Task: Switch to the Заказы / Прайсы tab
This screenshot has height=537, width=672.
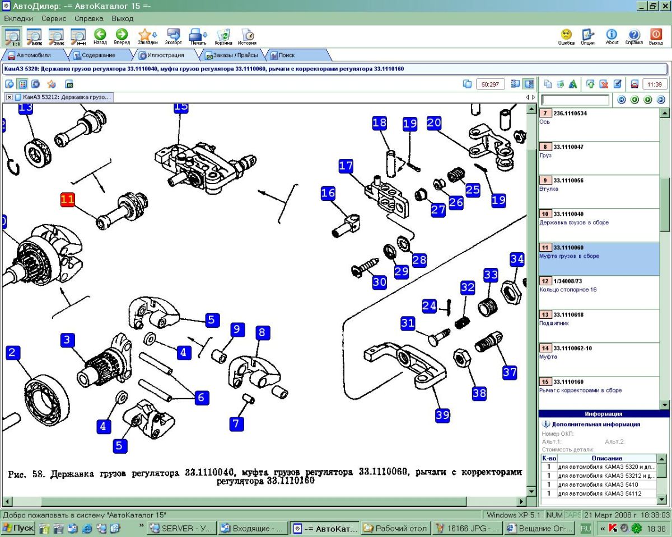Action: pyautogui.click(x=232, y=55)
